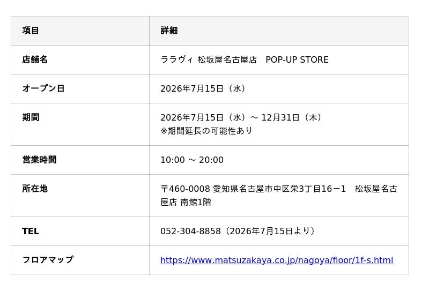Viewport: 429px width, 291px height.
Task: Select the 営業時間 row label
Action: pyautogui.click(x=39, y=160)
